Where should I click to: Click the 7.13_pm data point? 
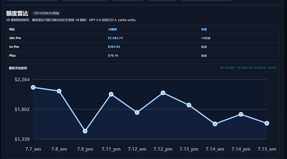coord(189,105)
